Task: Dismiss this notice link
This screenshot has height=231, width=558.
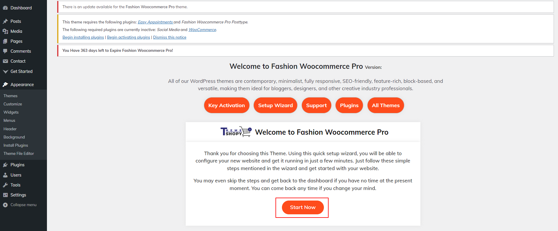Action: point(170,37)
